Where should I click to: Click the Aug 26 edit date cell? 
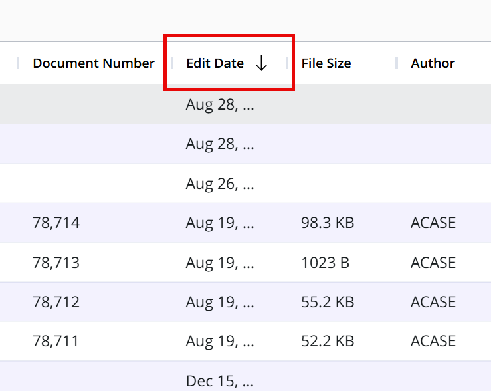219,184
